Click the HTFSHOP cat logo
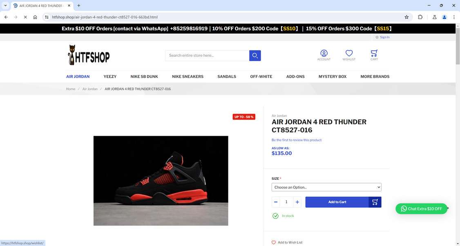460x246 pixels. coord(89,55)
